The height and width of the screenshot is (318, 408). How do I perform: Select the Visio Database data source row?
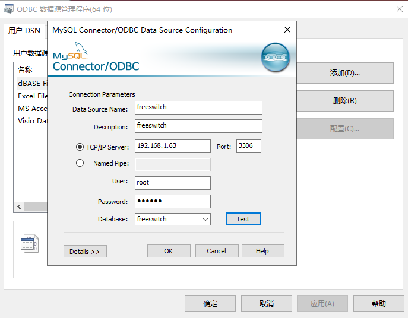click(x=31, y=121)
